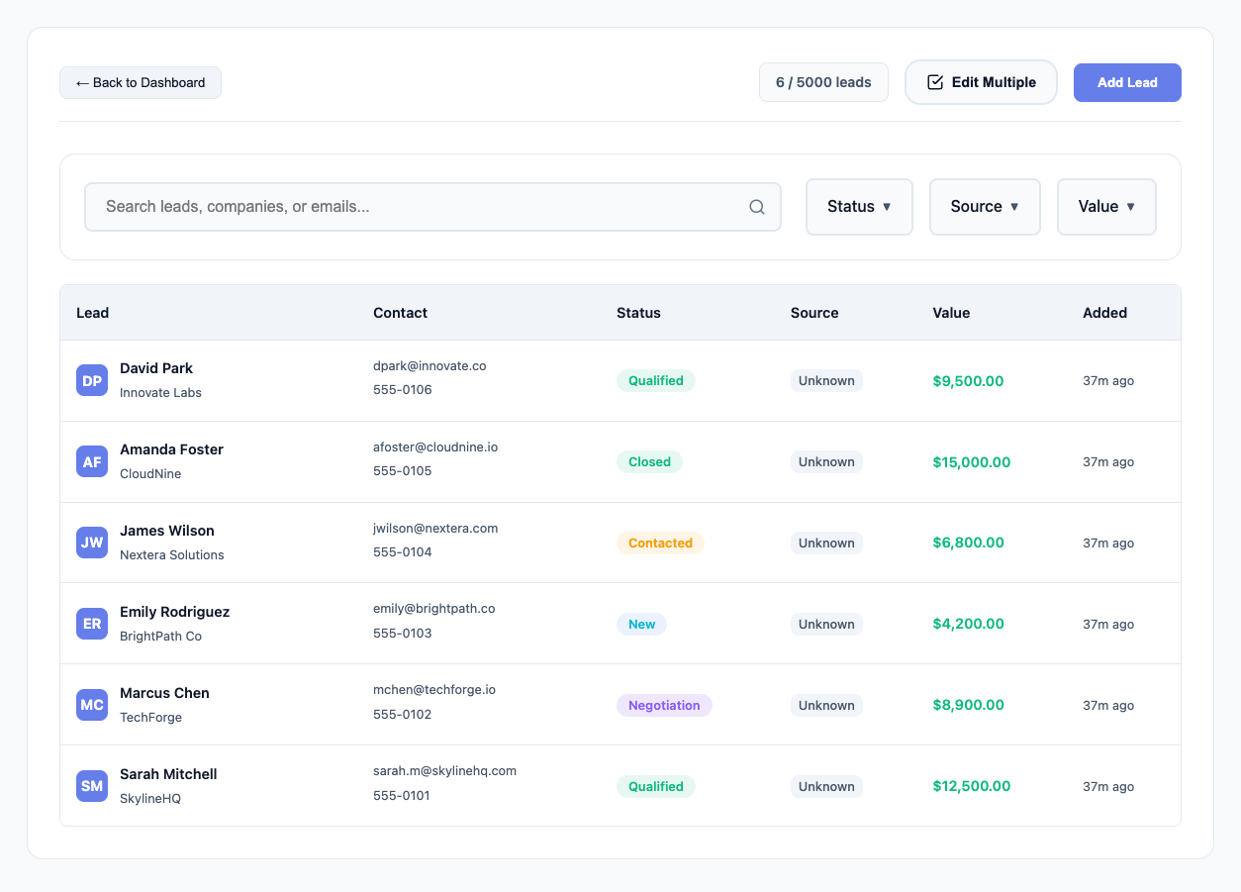Click Sarah Mitchell's SM avatar icon
The width and height of the screenshot is (1241, 892).
click(x=92, y=786)
